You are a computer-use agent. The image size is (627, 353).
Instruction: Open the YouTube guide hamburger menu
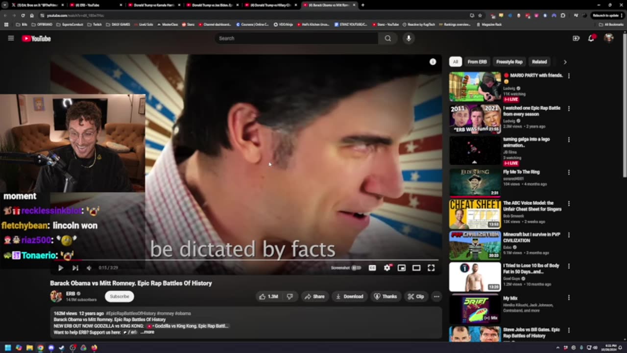tap(11, 38)
